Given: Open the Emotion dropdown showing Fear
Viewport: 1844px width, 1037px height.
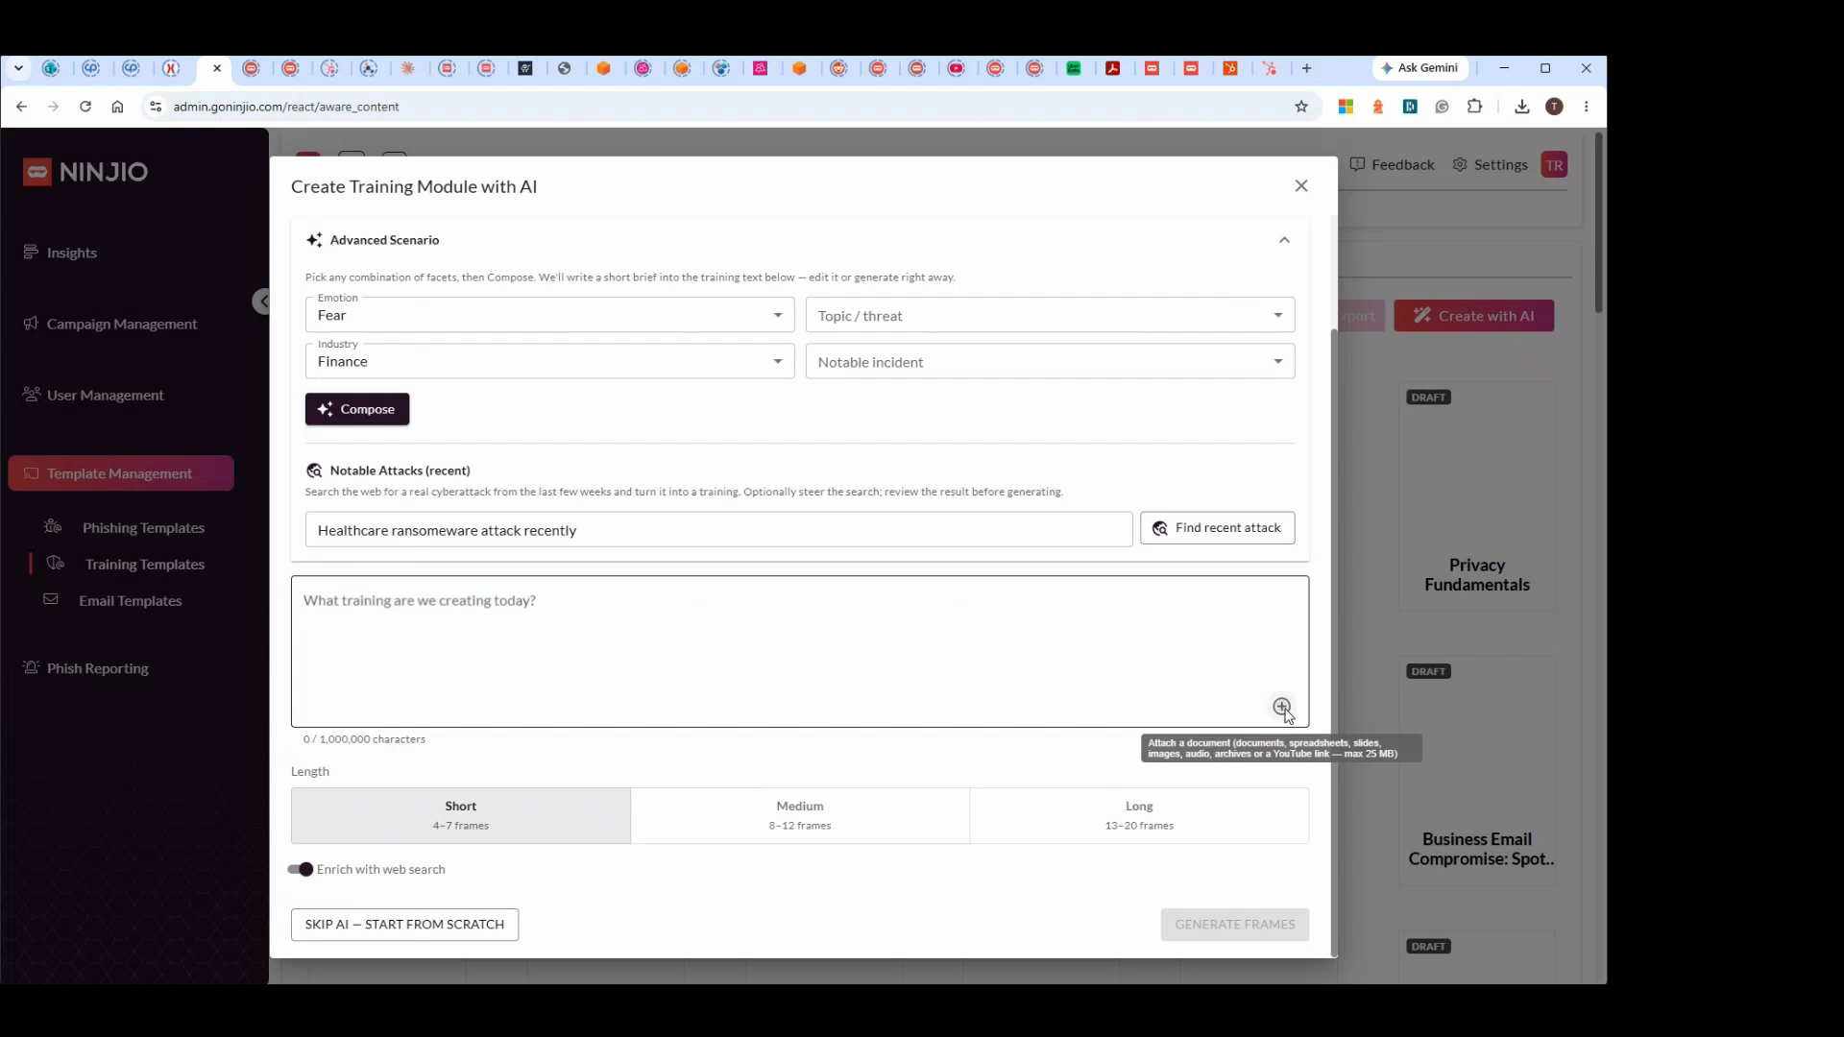Looking at the screenshot, I should (x=549, y=315).
